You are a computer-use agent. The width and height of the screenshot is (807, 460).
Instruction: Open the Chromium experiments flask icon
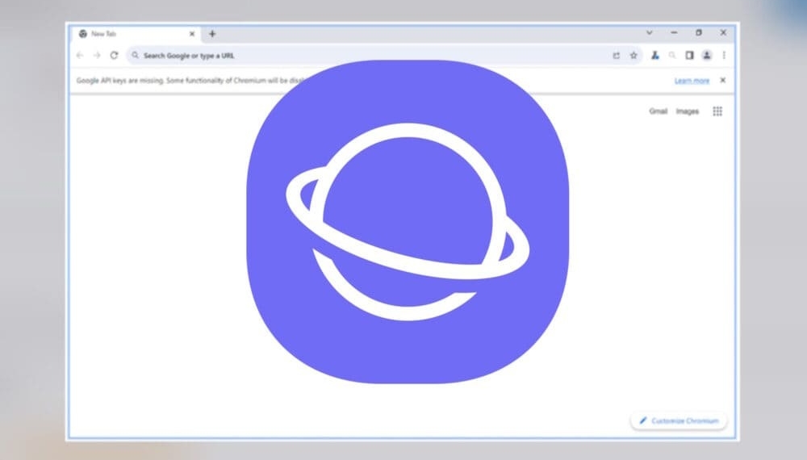pyautogui.click(x=655, y=56)
